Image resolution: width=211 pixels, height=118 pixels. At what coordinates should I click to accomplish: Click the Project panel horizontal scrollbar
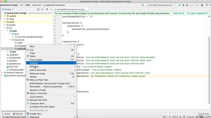(14, 111)
